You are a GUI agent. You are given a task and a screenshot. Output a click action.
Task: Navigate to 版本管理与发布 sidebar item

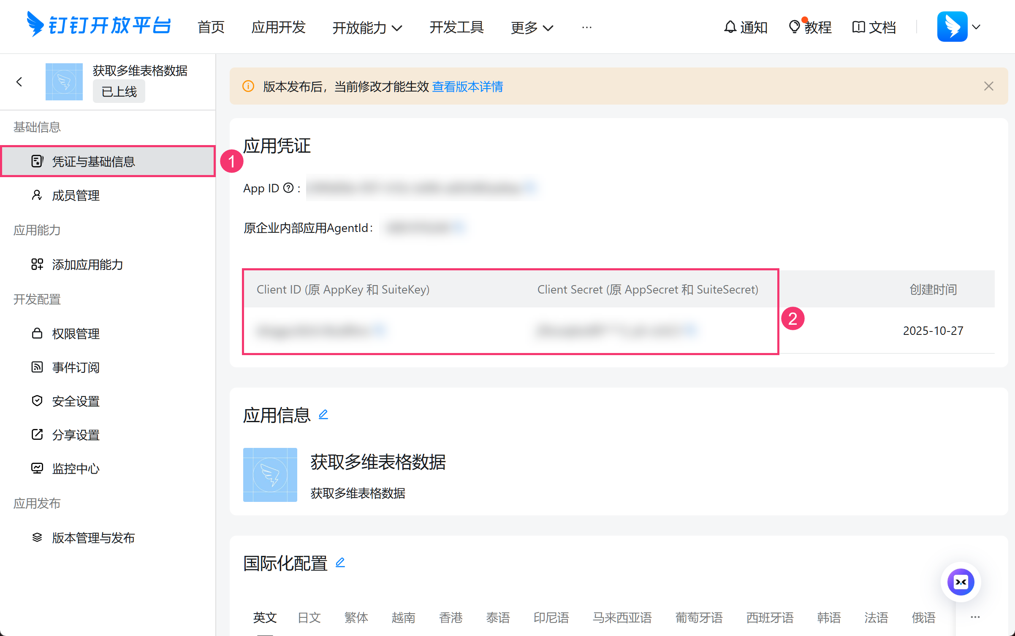click(x=93, y=538)
